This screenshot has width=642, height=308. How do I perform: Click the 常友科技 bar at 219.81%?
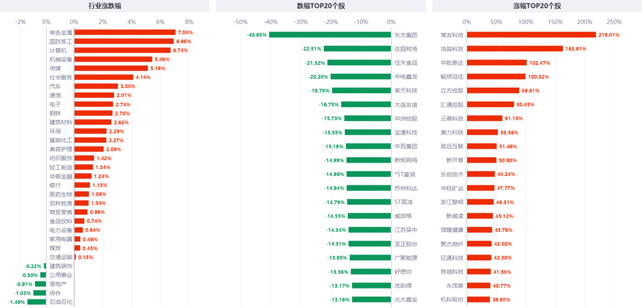coord(532,35)
